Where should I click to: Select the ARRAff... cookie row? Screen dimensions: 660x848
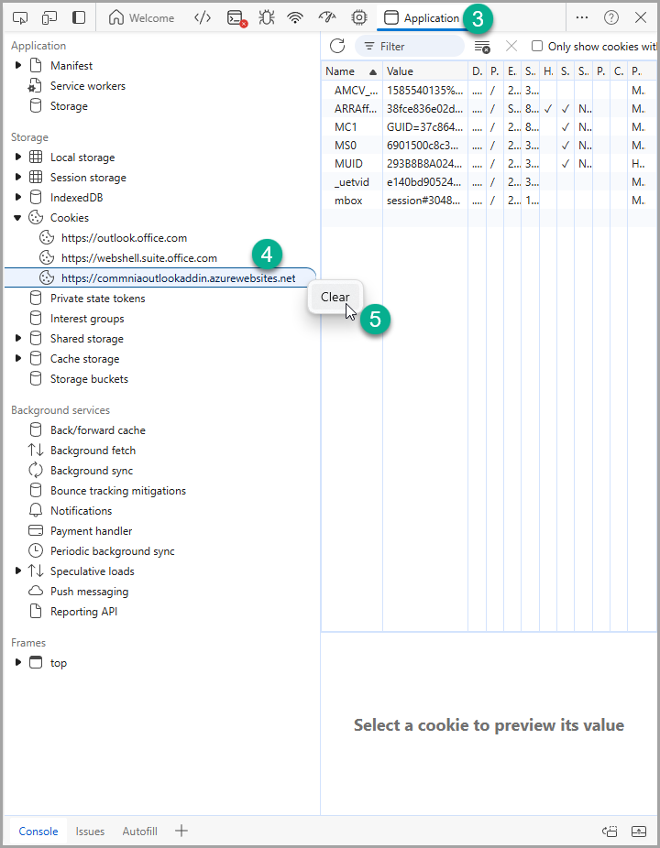[489, 109]
